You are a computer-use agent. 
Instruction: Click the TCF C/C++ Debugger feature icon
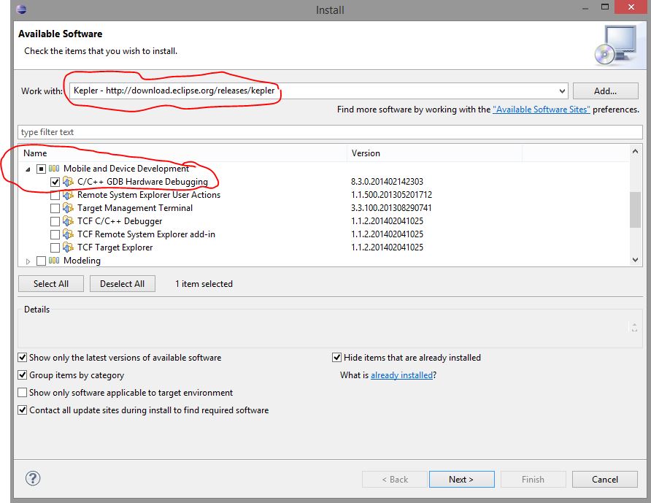coord(68,221)
